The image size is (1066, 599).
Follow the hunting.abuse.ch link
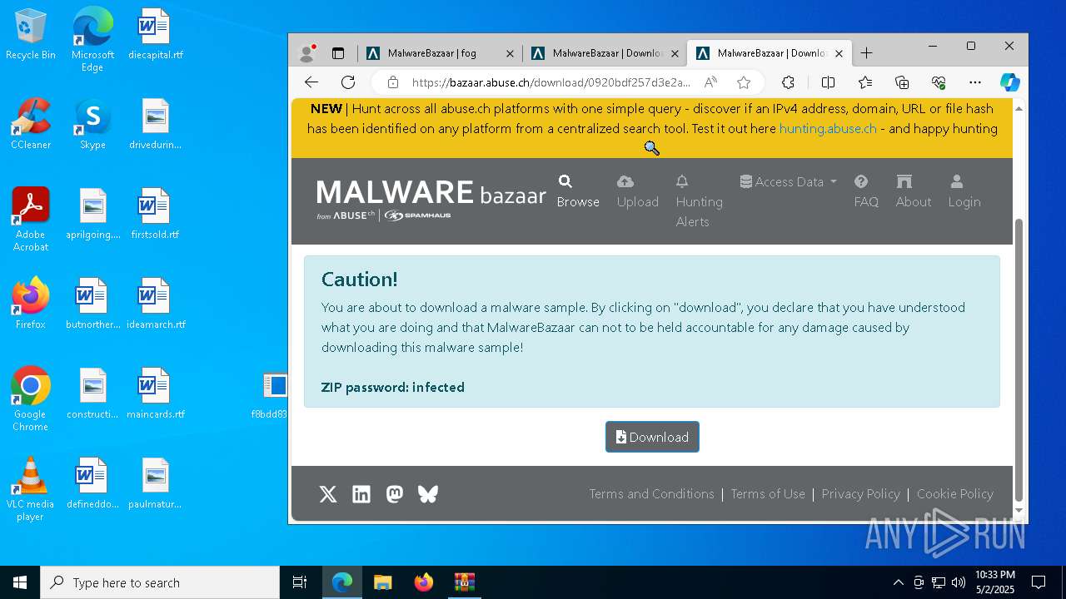coord(828,129)
